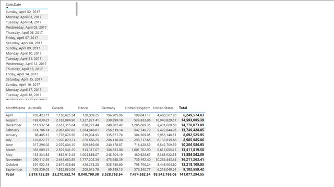The image size is (334, 187).
Task: Click September Germany value 69,138.15
Action: click(115, 170)
